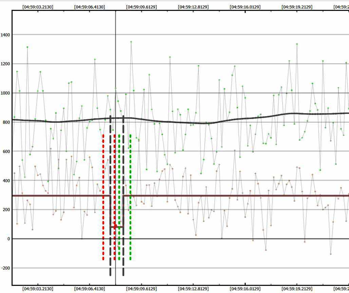This screenshot has width=349, height=293.
Task: Click the 600 value on the Y axis
Action: tap(5, 151)
